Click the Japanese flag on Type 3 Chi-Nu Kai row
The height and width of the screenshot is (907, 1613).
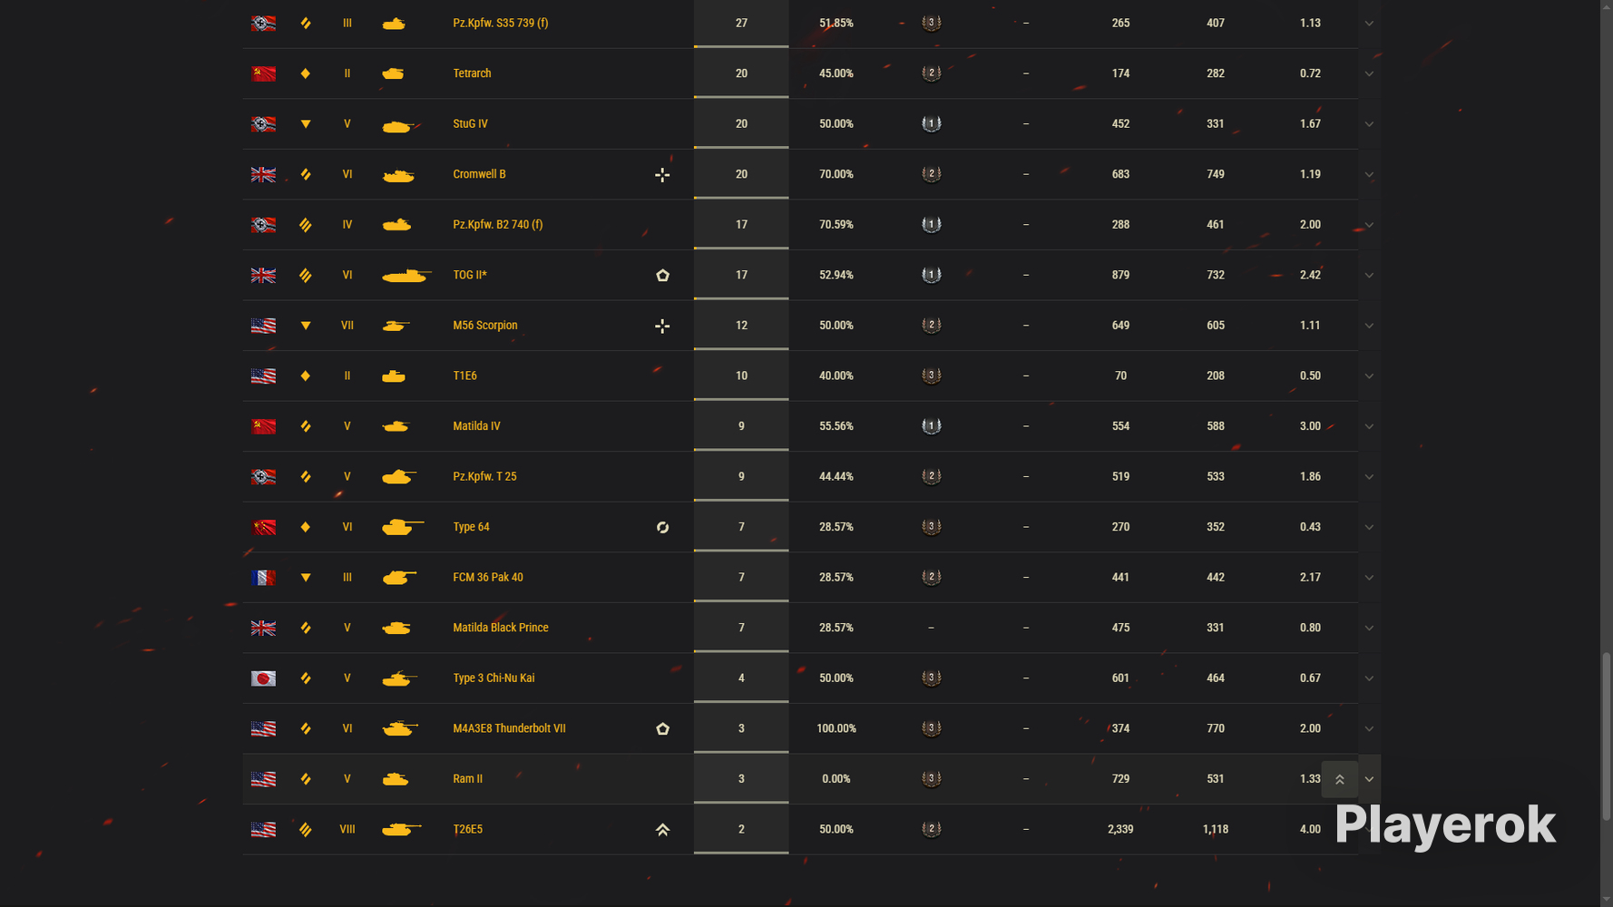[x=263, y=678]
